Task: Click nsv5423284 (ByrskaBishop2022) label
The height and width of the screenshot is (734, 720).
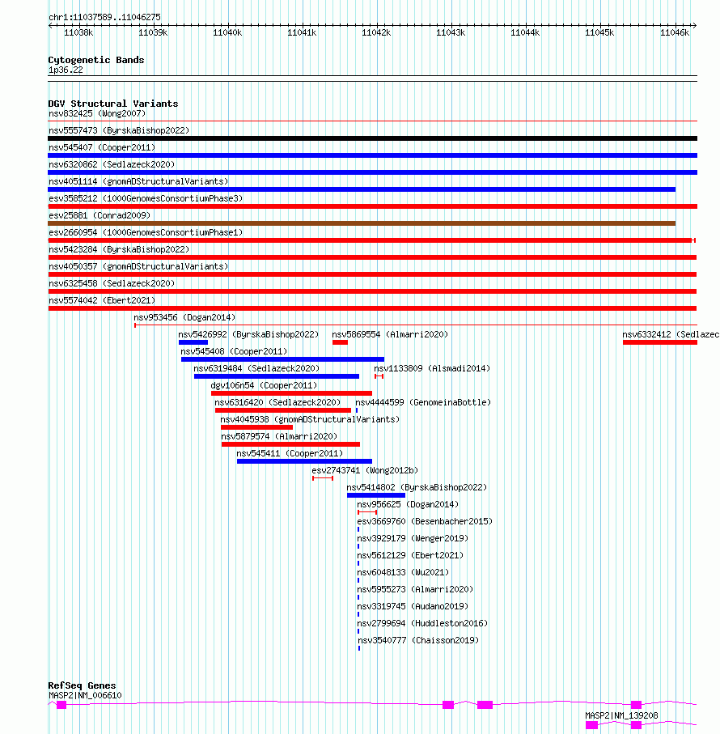Action: pyautogui.click(x=119, y=249)
